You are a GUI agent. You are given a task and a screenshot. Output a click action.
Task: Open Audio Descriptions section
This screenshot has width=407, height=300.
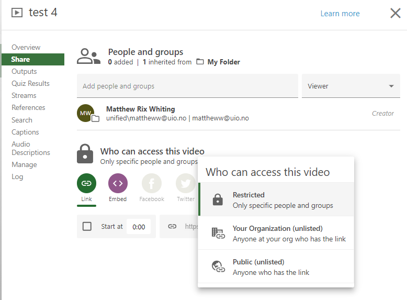(31, 148)
